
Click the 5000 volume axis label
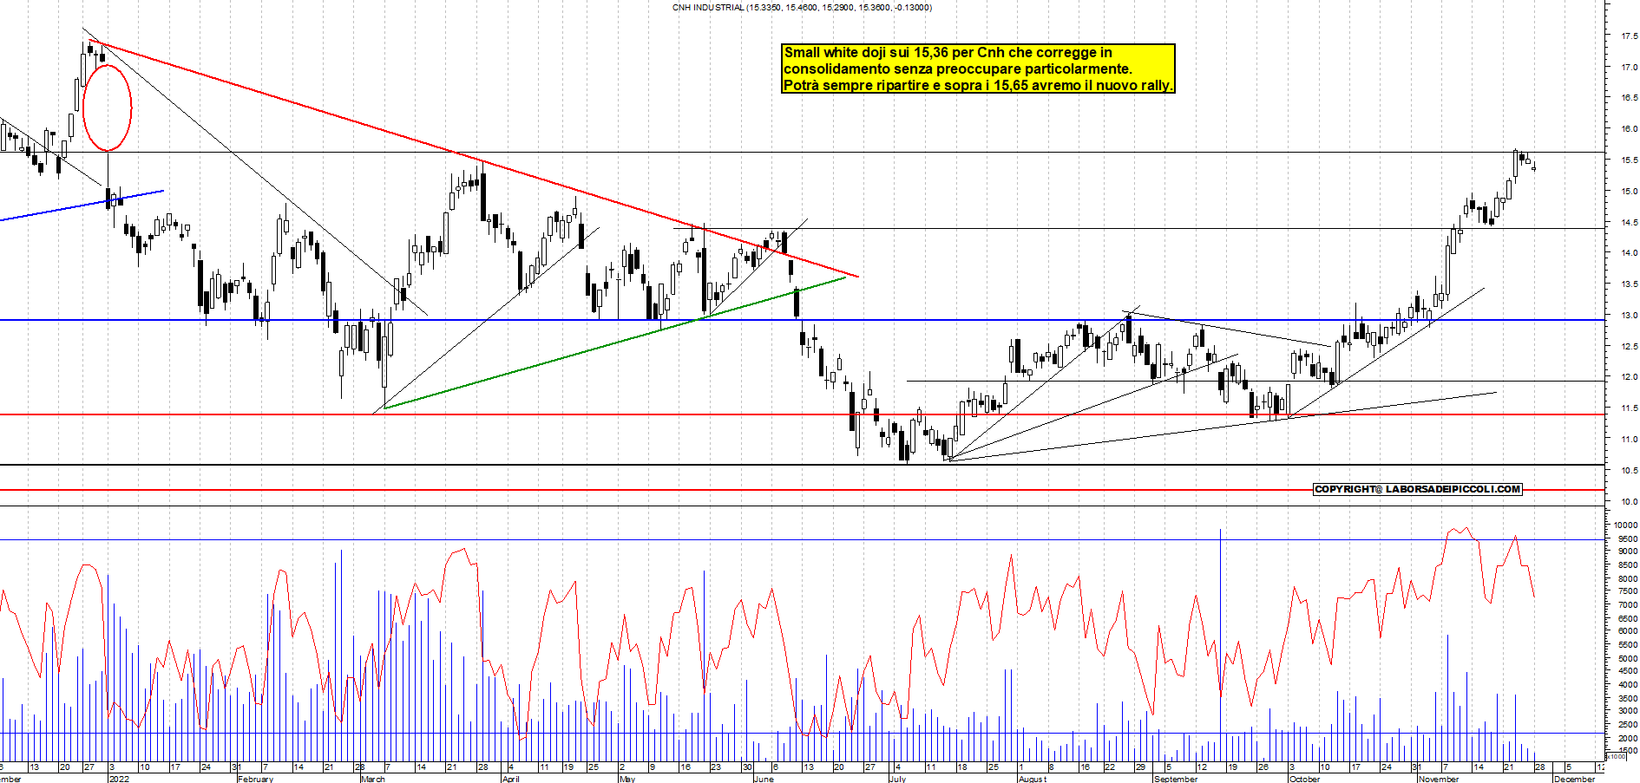click(1628, 659)
